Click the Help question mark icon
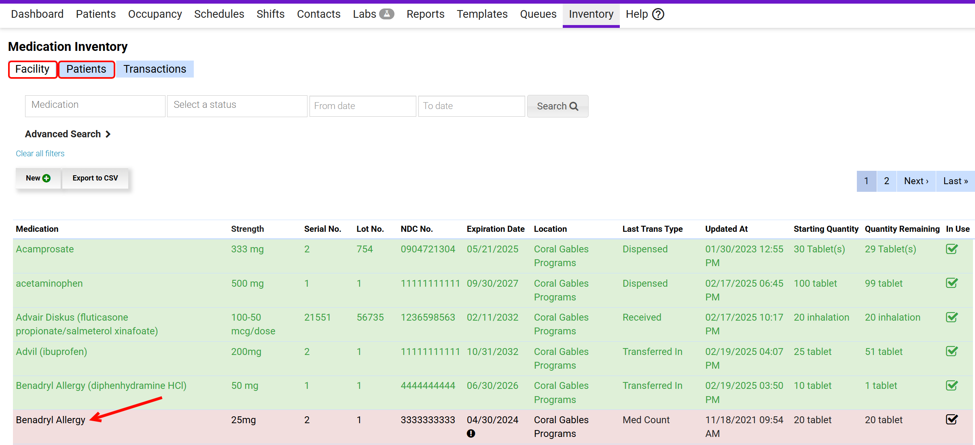The height and width of the screenshot is (445, 975). point(658,14)
